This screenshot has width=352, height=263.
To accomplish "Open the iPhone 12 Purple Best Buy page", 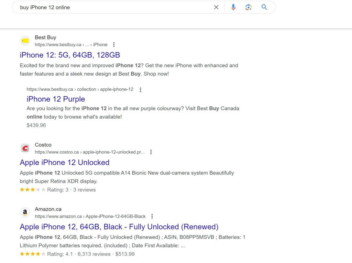I will pyautogui.click(x=56, y=99).
